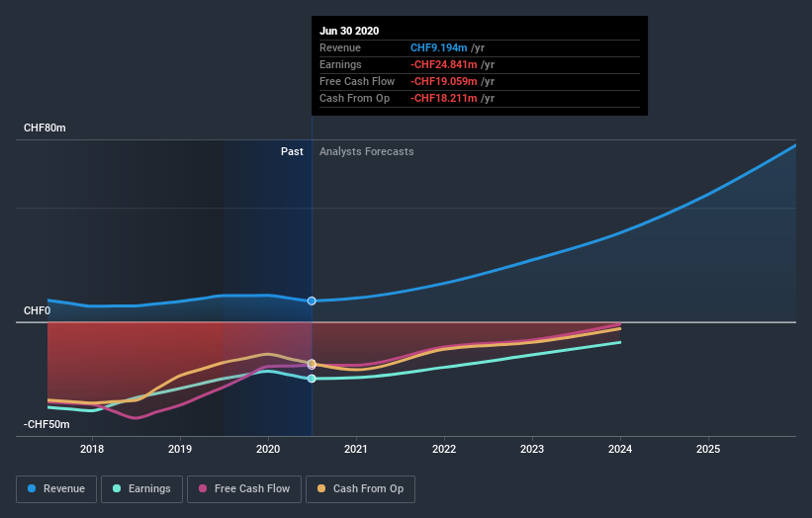812x518 pixels.
Task: Click the CHF0 y-axis label
Action: point(38,310)
